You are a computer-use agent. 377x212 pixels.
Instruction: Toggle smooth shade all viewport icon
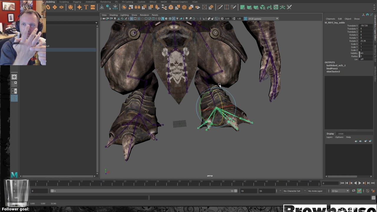tap(163, 19)
